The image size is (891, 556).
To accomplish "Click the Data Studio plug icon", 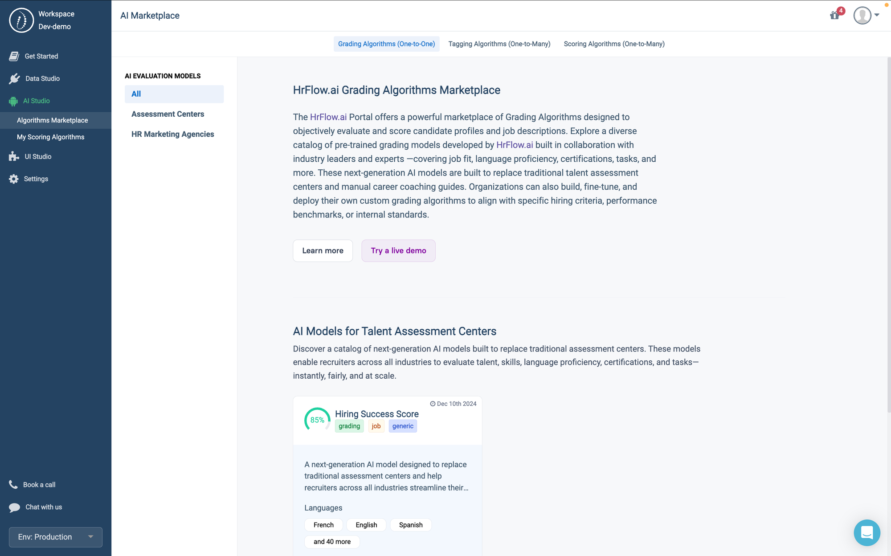I will pos(14,78).
